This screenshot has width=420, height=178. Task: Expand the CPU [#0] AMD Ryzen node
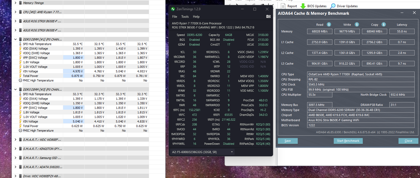pyautogui.click(x=15, y=12)
